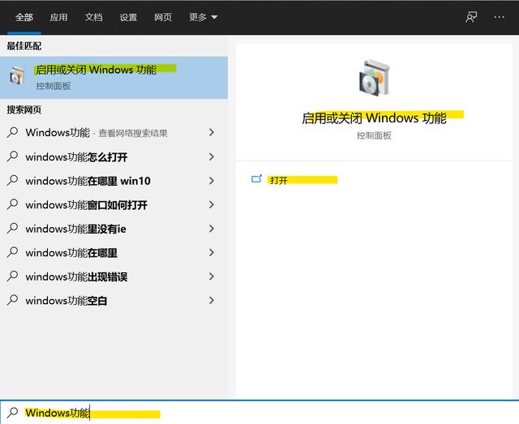The width and height of the screenshot is (519, 424).
Task: Open the 更多 dropdown menu
Action: click(x=203, y=17)
